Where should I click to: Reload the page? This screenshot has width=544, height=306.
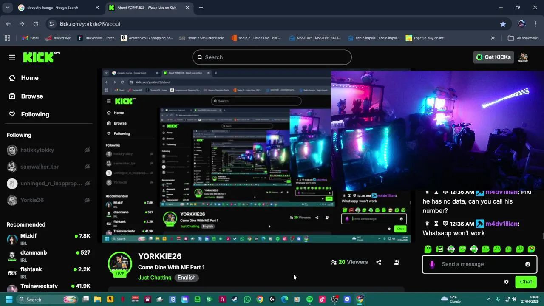pyautogui.click(x=36, y=24)
